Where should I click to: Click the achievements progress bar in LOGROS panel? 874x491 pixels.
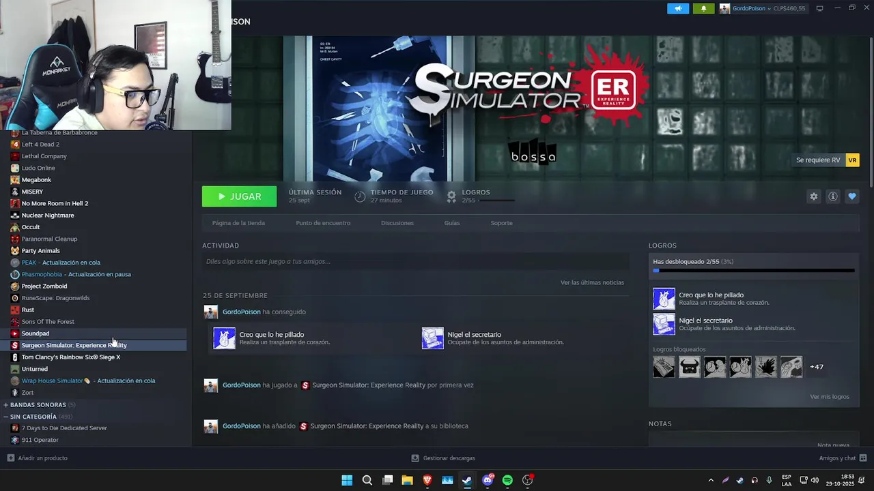point(754,271)
